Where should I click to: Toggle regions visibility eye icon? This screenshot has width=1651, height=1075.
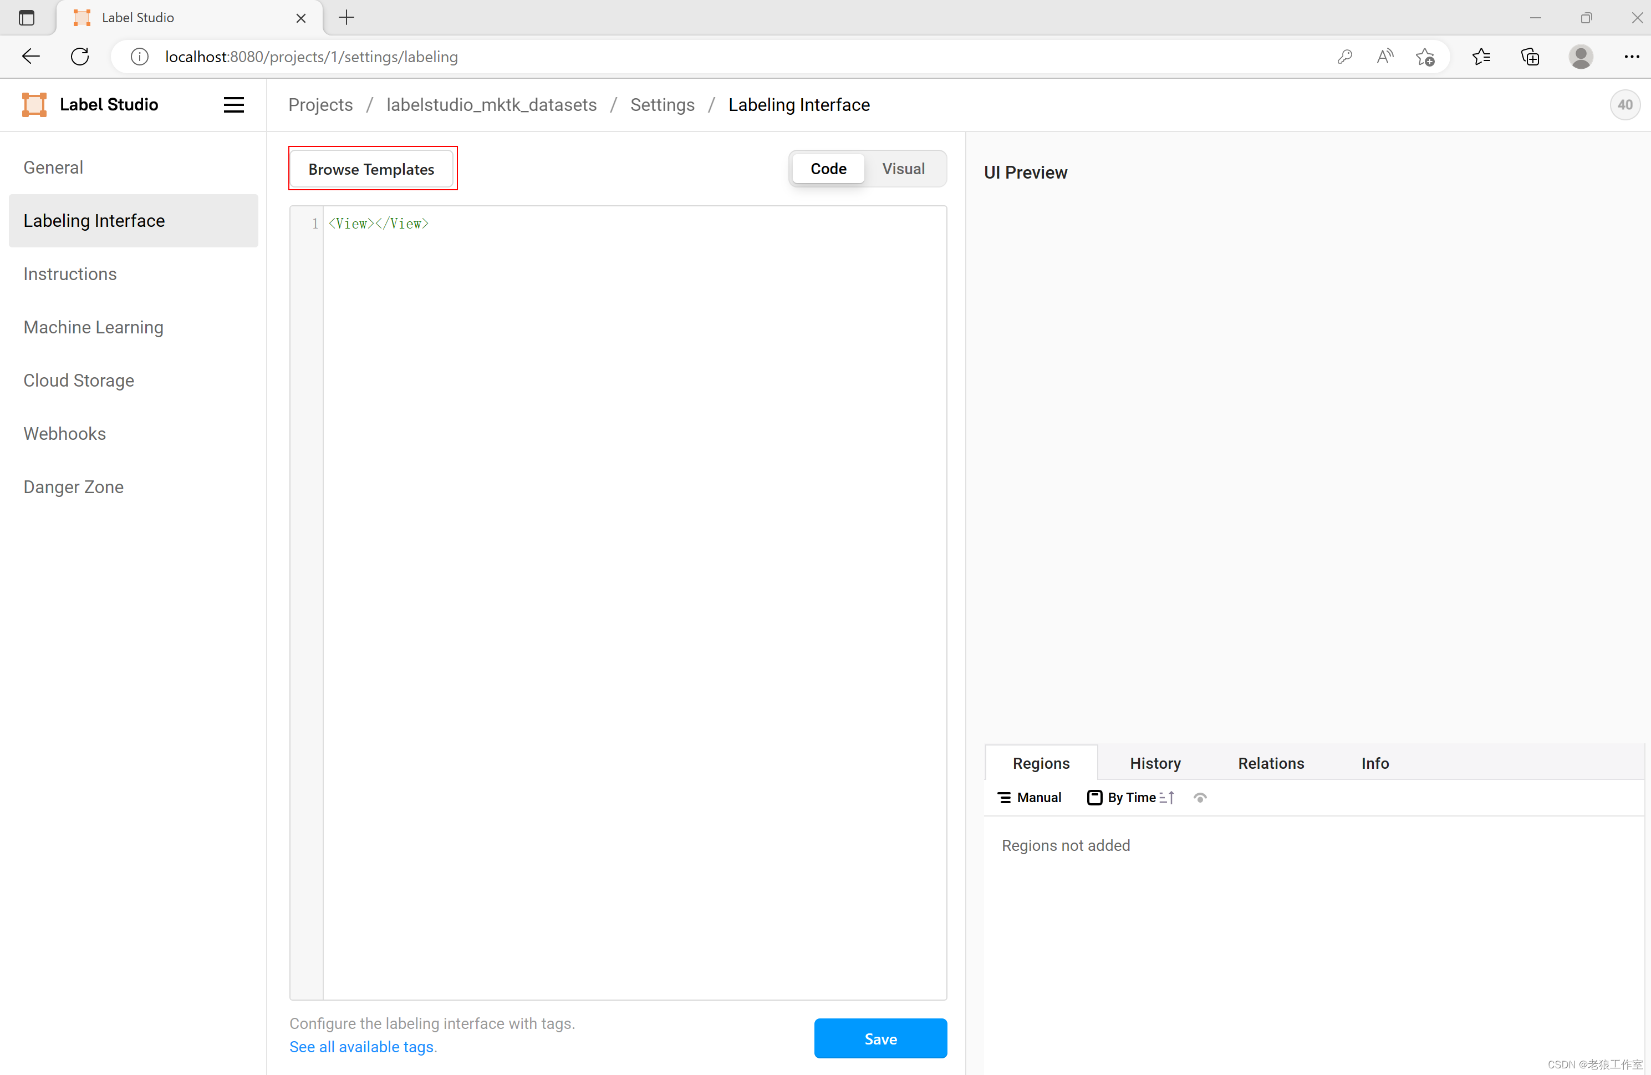1200,798
